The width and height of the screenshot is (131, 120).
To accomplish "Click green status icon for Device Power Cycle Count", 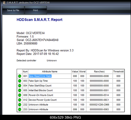I will (x=20, y=100).
